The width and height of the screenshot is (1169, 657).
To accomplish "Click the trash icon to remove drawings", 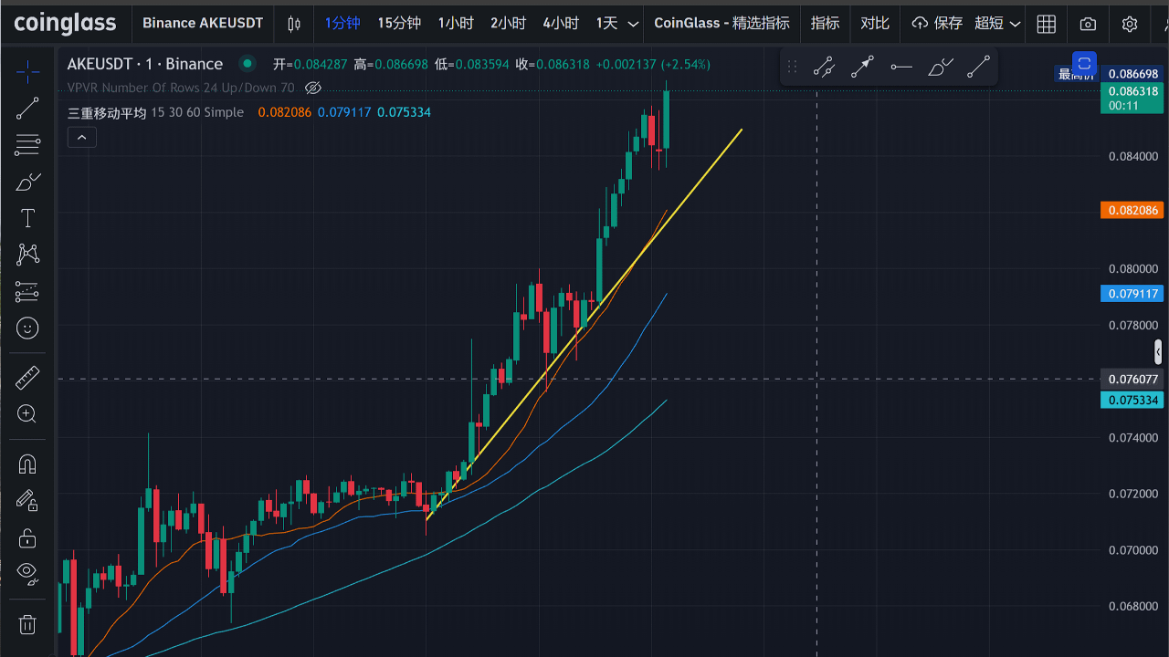I will point(27,624).
